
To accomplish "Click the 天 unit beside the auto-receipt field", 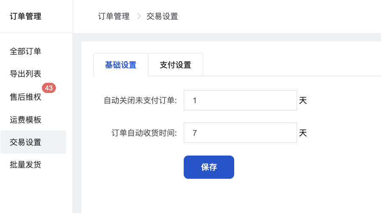I will 303,133.
